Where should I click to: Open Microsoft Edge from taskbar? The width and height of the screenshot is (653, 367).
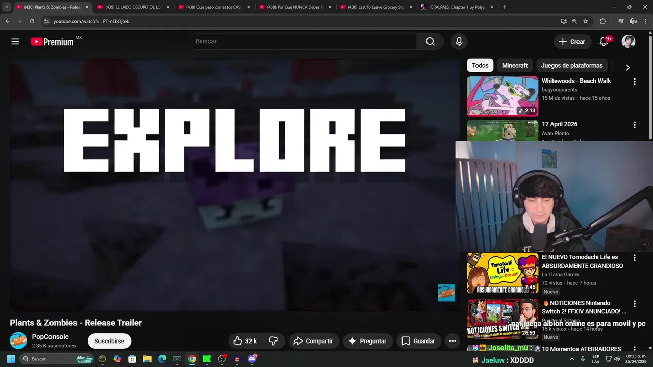pyautogui.click(x=162, y=359)
